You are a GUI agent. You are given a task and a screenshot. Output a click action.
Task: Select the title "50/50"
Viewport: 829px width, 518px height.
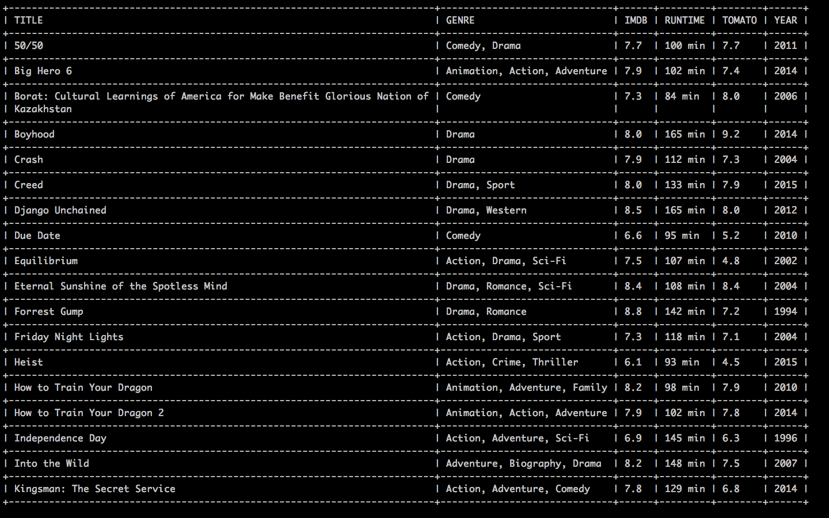[28, 45]
